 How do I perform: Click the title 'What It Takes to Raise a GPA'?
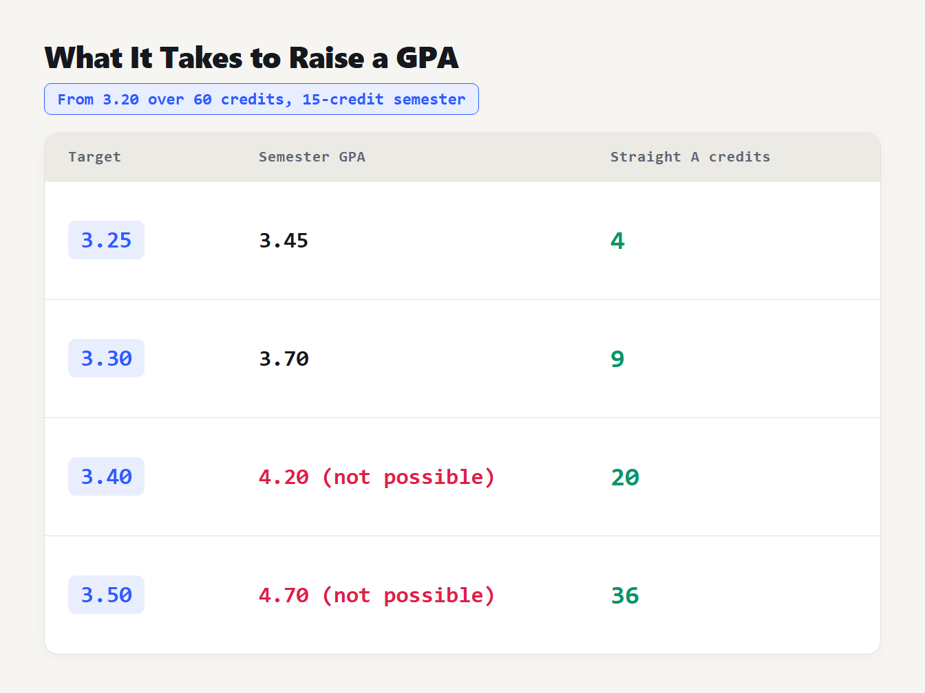click(x=251, y=58)
